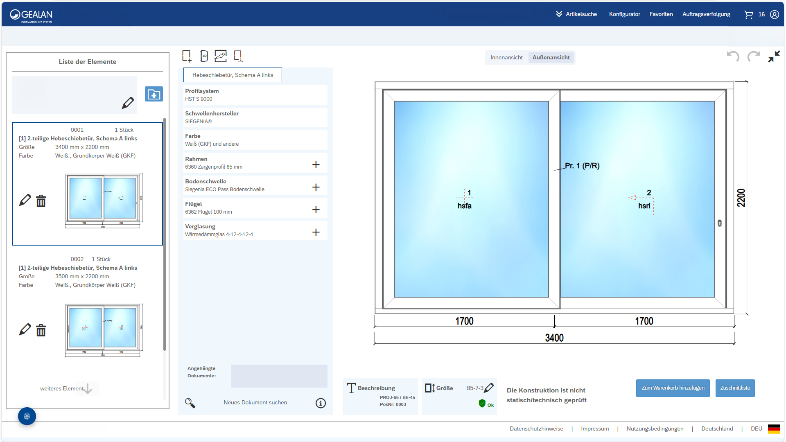Edit element 0001 with the pencil icon
This screenshot has width=786, height=442.
(25, 200)
